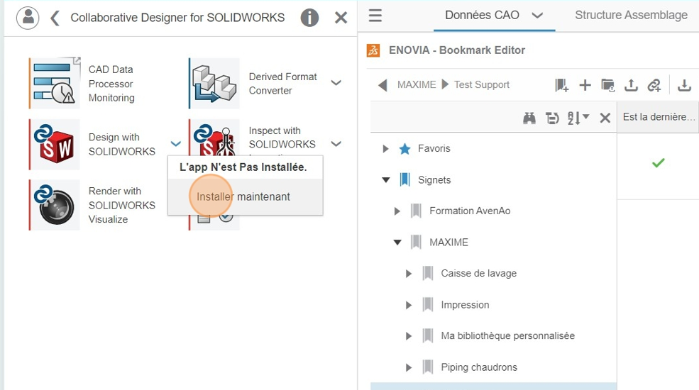This screenshot has height=390, width=699.
Task: Open Derived Format Converter dropdown chevron
Action: pyautogui.click(x=336, y=83)
